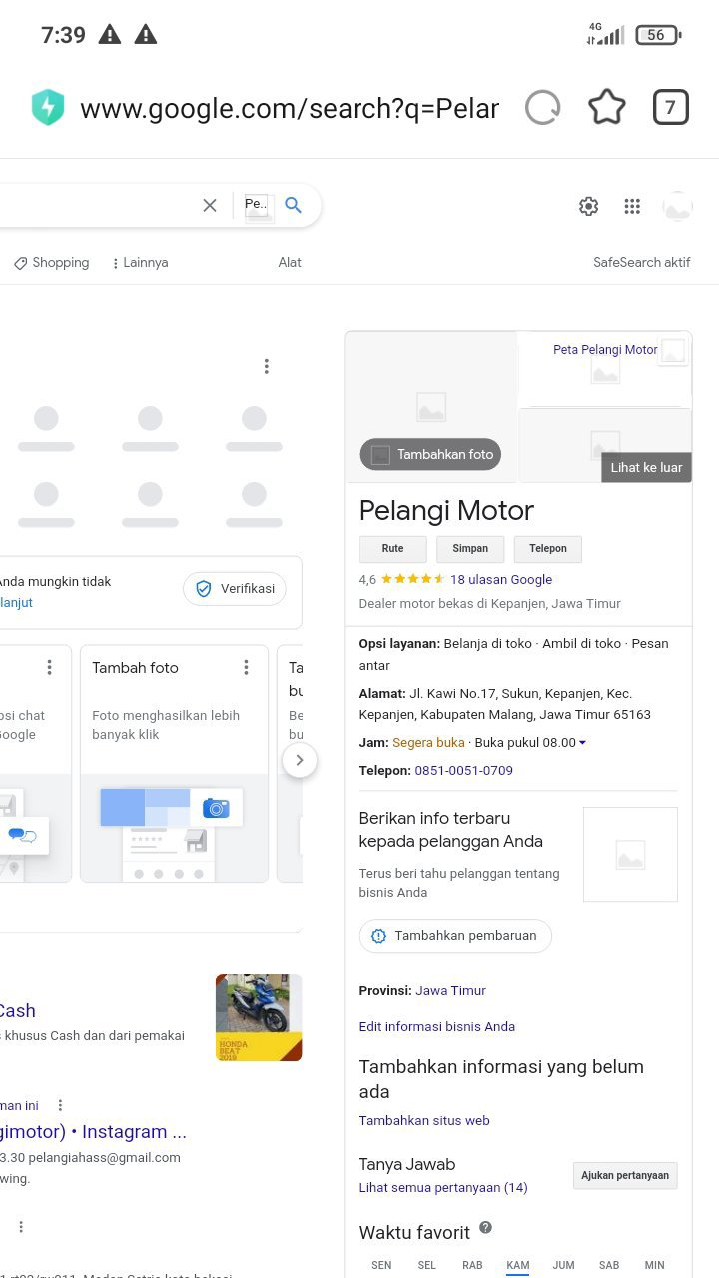The width and height of the screenshot is (719, 1278).
Task: Open the Lainnya more menu
Action: click(140, 263)
